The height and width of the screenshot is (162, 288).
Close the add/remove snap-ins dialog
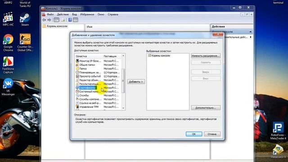[218, 34]
